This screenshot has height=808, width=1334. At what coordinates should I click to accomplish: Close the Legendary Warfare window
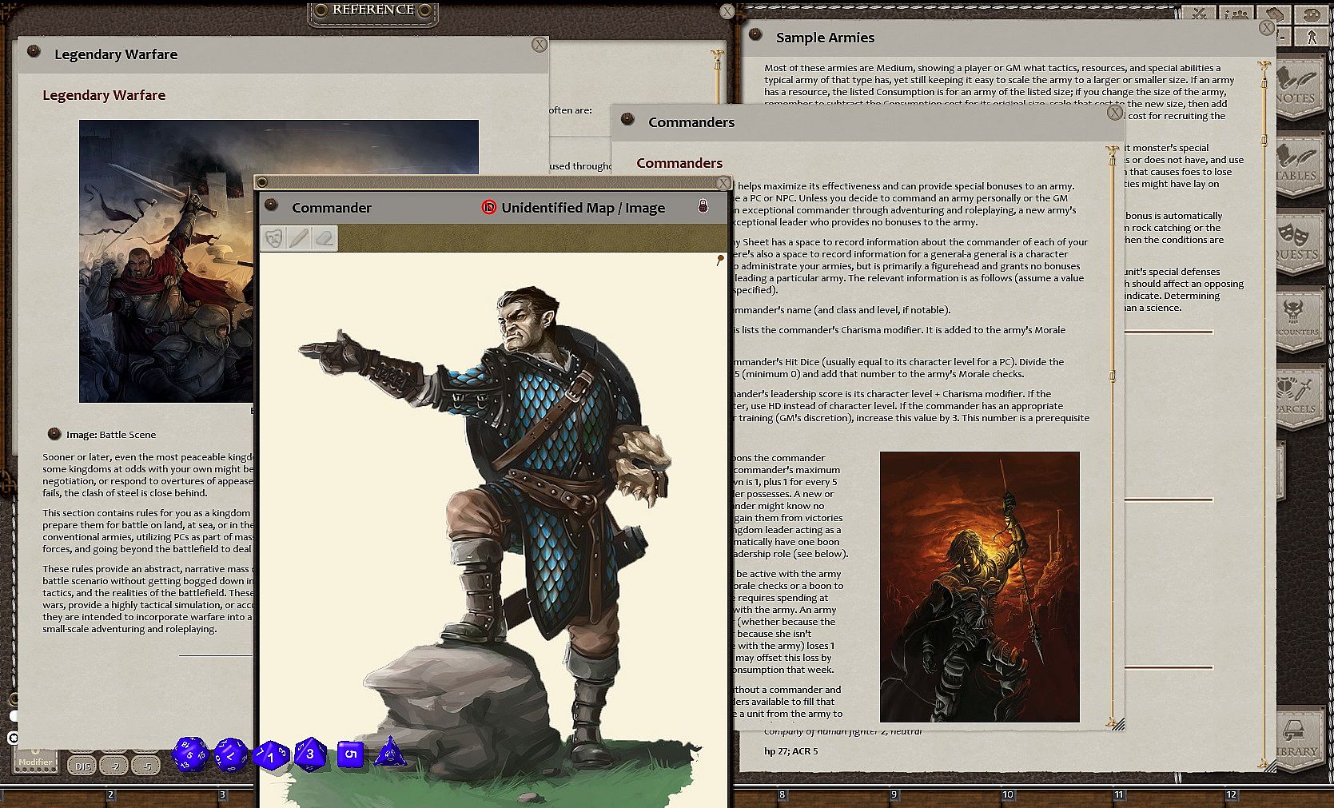pos(540,45)
